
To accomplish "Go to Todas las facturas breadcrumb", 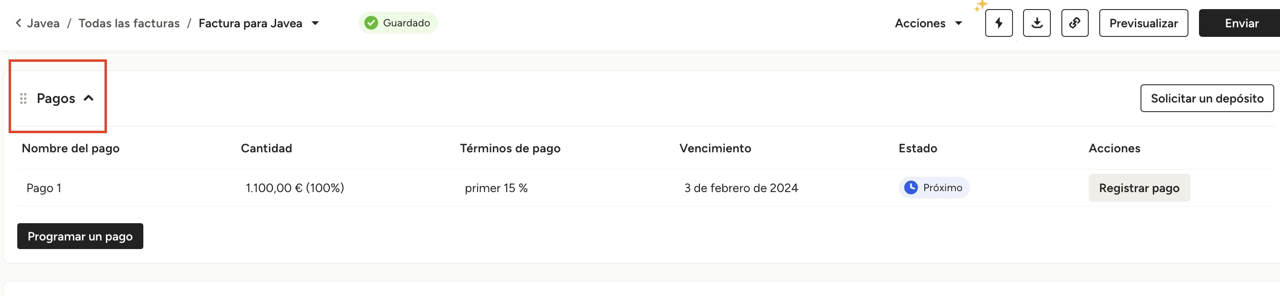I will point(128,23).
